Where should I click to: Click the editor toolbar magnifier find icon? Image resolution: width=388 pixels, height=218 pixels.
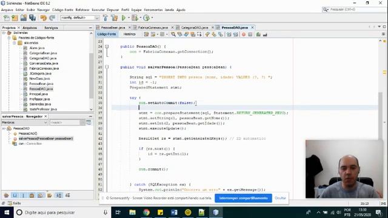173,35
